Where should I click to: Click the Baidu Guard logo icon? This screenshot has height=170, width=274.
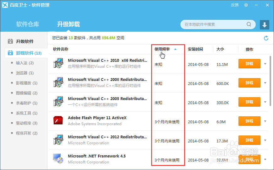5,5
